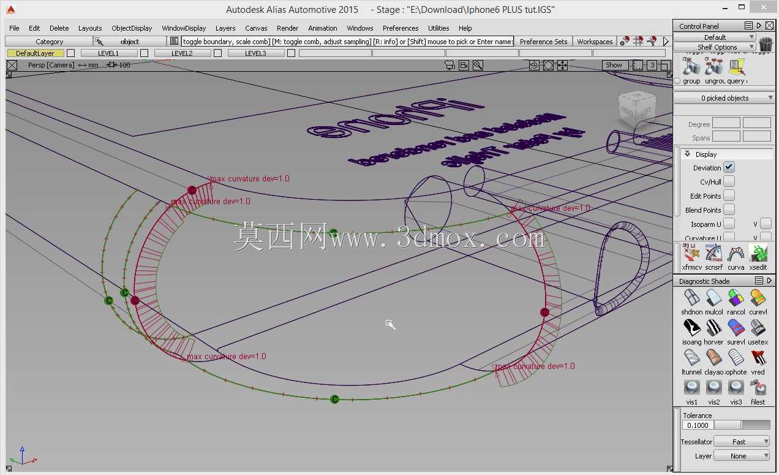
Task: Activate the vis1 visualization preset
Action: coord(692,388)
